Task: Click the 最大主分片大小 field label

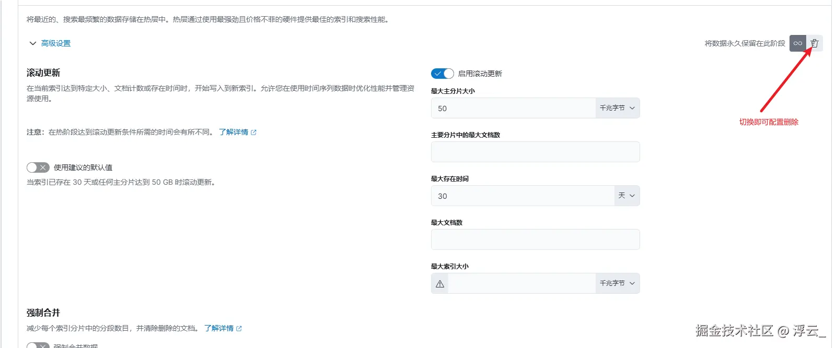Action: pyautogui.click(x=453, y=91)
